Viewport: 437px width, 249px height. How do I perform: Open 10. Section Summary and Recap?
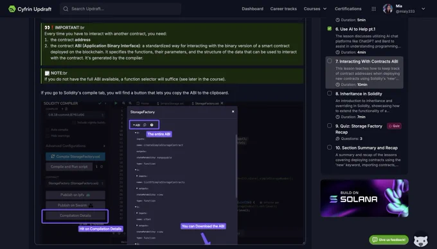[366, 148]
